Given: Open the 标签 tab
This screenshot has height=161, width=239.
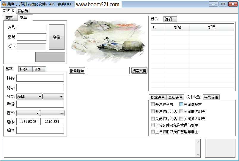Looking at the screenshot, I should tap(25, 69).
